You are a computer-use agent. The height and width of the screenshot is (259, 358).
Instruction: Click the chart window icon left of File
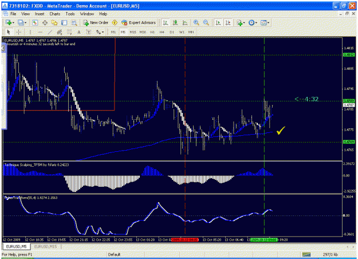tap(5, 14)
